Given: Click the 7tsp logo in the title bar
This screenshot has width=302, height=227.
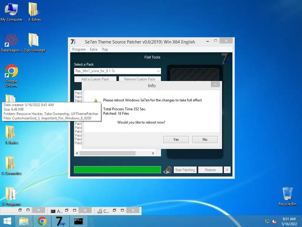Looking at the screenshot, I should (x=73, y=42).
